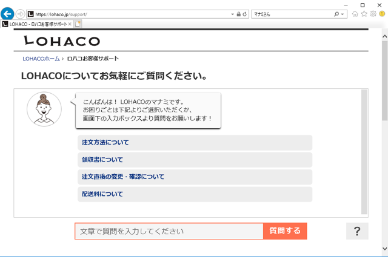Image resolution: width=388 pixels, height=257 pixels.
Task: Select the LOHACO ロハコお客様サポート tab
Action: pos(36,24)
